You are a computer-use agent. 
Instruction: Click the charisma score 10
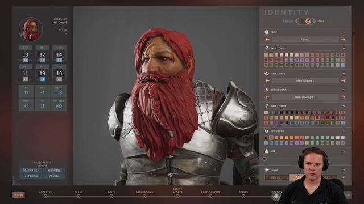click(59, 74)
